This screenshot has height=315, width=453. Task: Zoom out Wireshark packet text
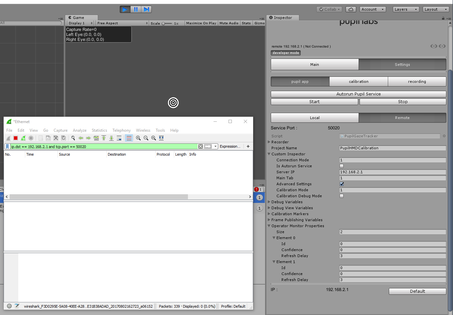click(146, 138)
